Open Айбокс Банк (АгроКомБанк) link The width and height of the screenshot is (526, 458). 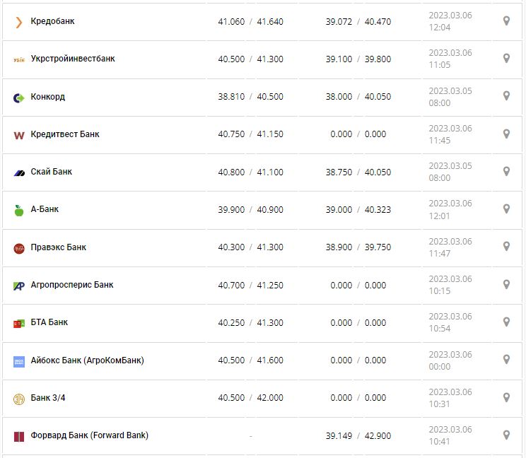[x=87, y=360]
